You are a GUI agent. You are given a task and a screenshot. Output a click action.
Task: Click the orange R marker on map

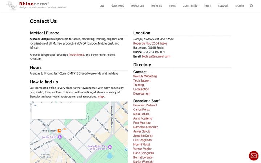pyautogui.click(x=59, y=131)
